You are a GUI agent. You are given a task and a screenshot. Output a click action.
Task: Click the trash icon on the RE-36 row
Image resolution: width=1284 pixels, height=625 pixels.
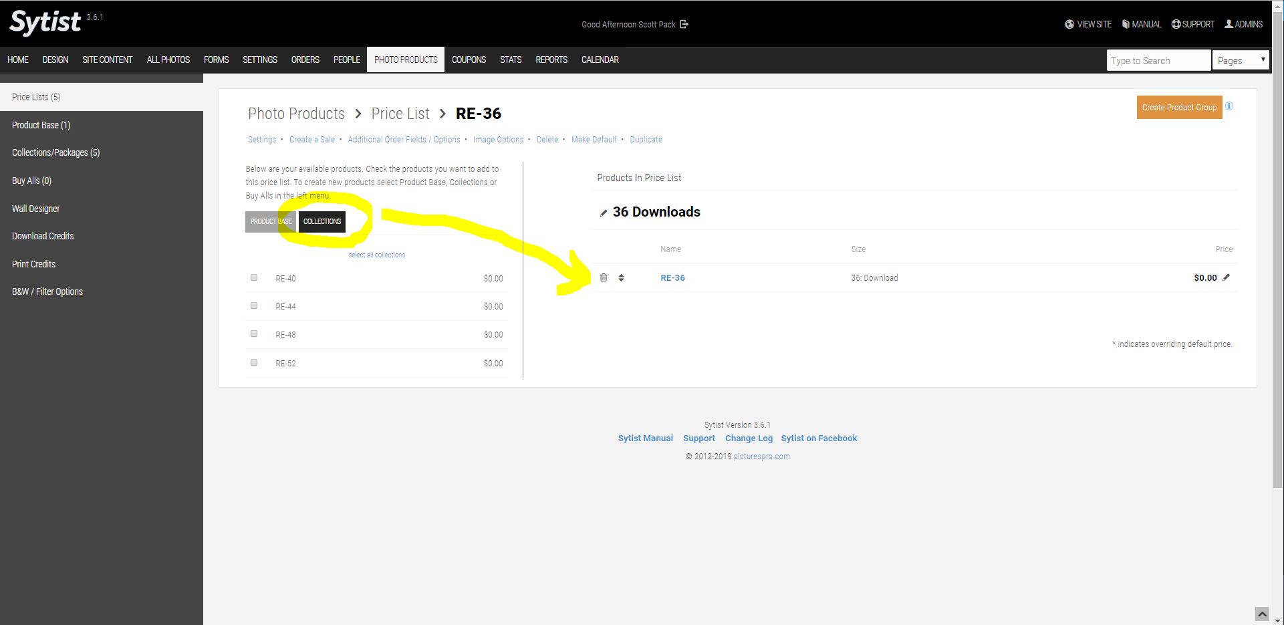click(x=604, y=277)
